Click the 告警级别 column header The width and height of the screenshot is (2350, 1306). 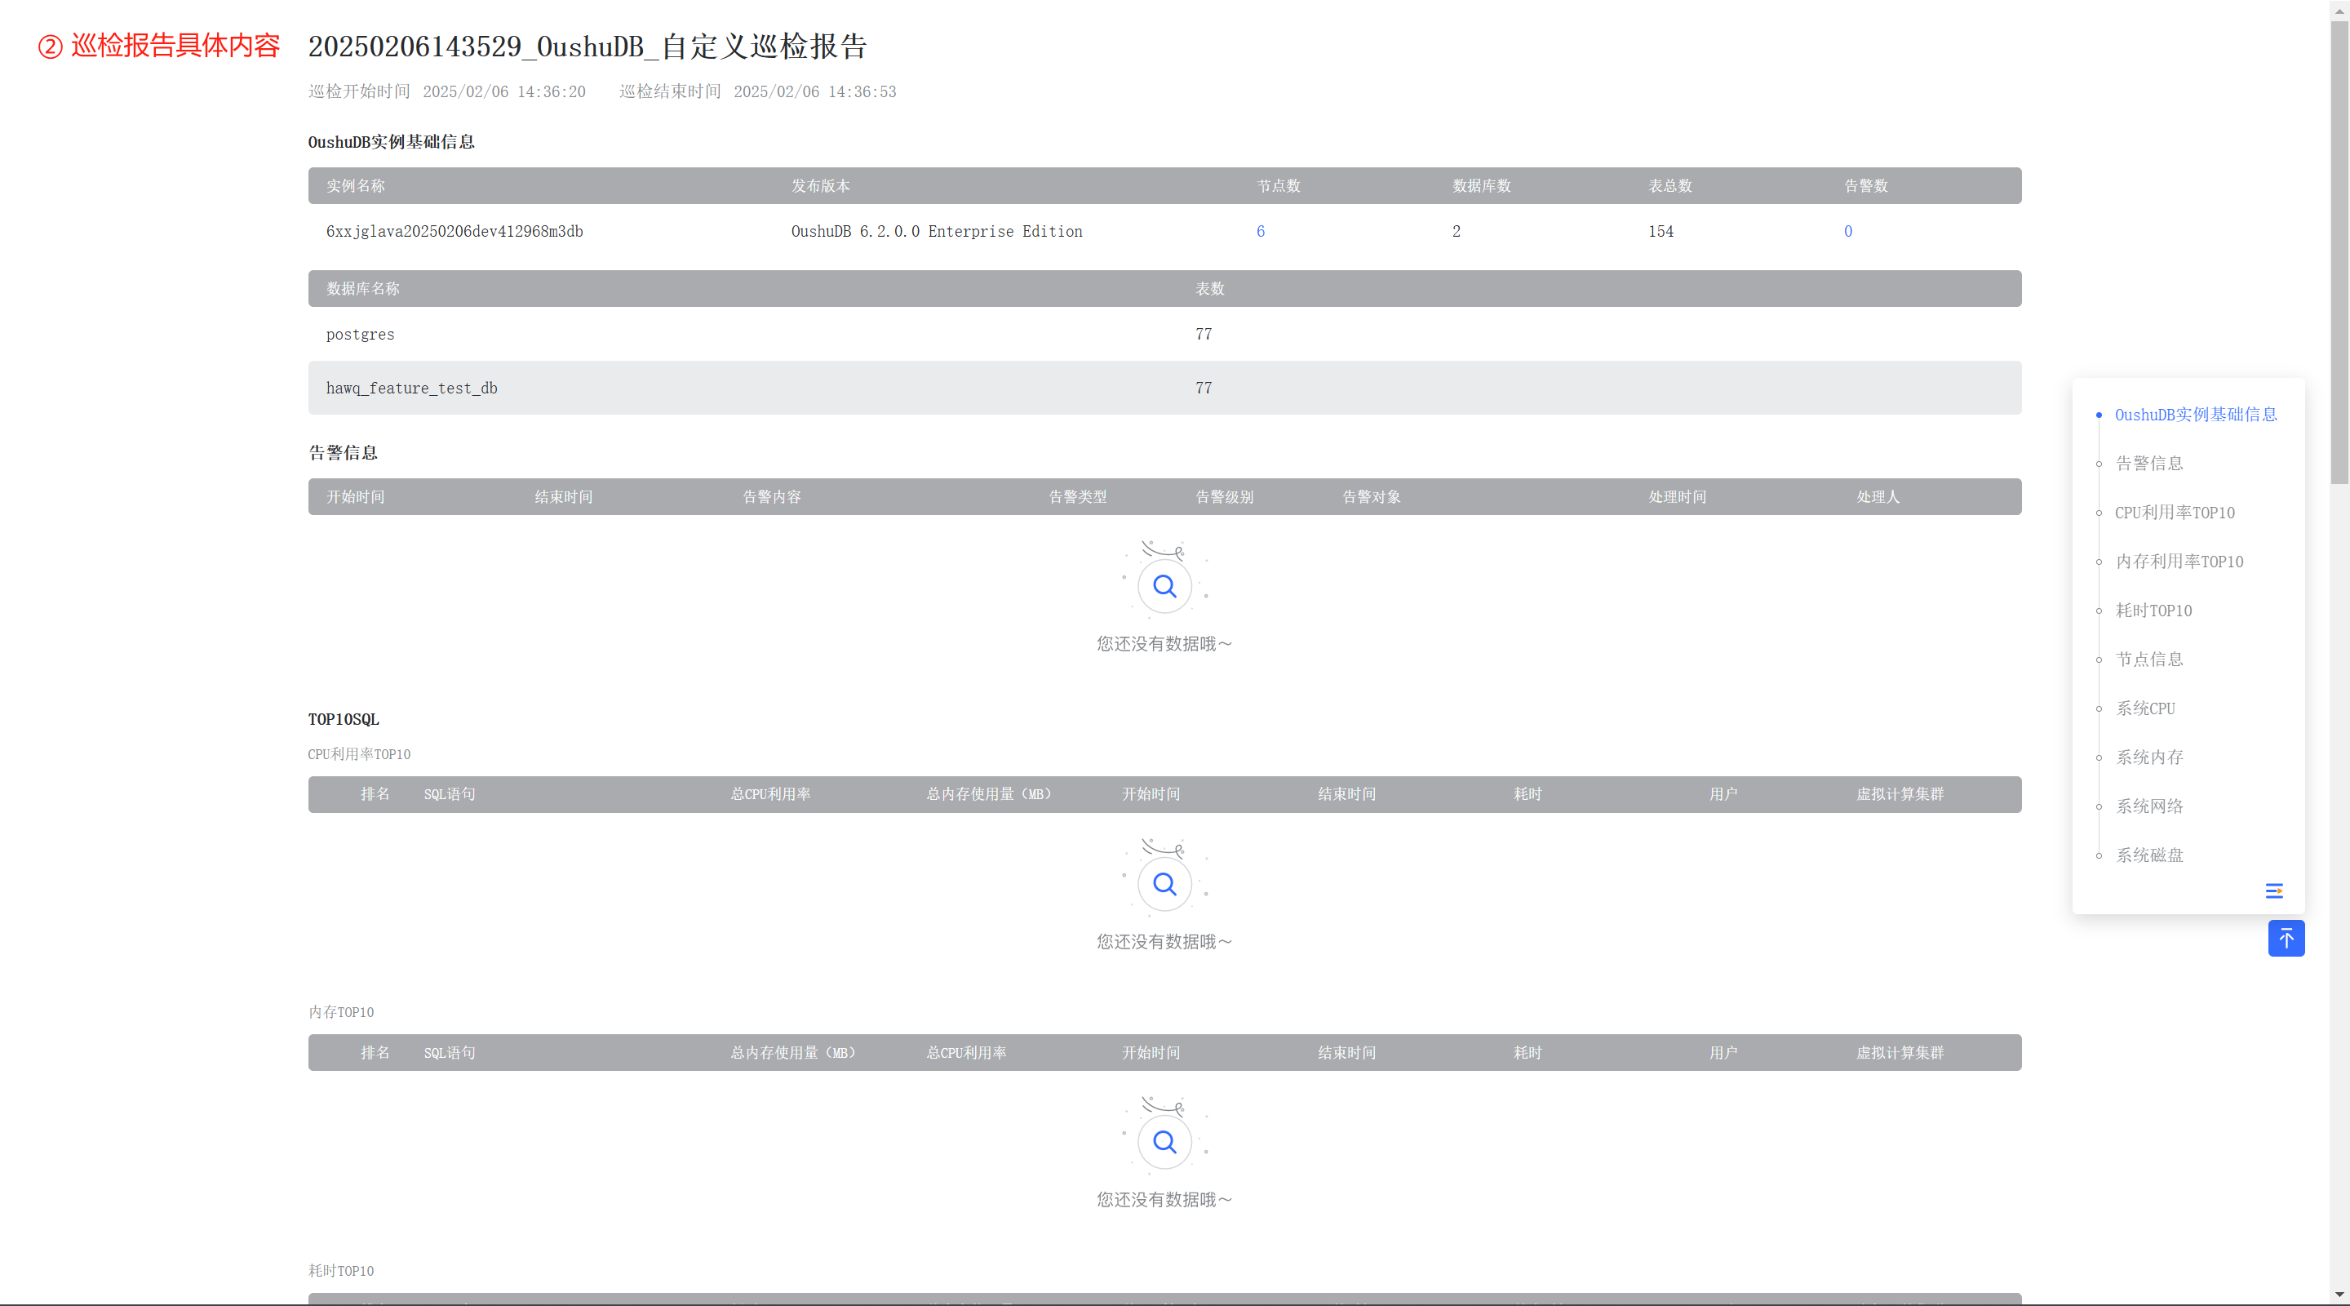point(1224,497)
